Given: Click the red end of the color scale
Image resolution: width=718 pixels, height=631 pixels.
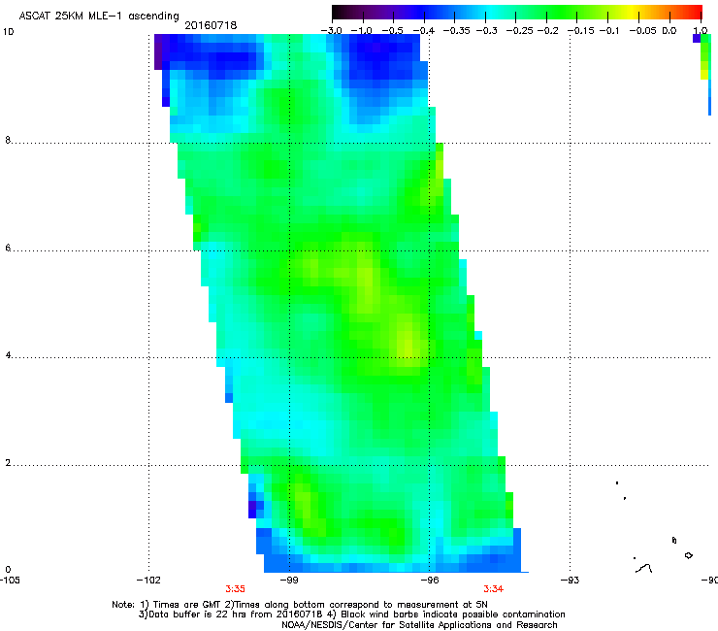Looking at the screenshot, I should (x=694, y=12).
